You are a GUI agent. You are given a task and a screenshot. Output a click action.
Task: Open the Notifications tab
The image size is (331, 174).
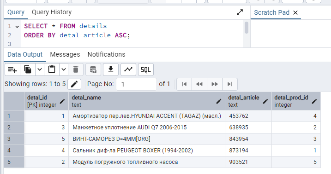[106, 54]
